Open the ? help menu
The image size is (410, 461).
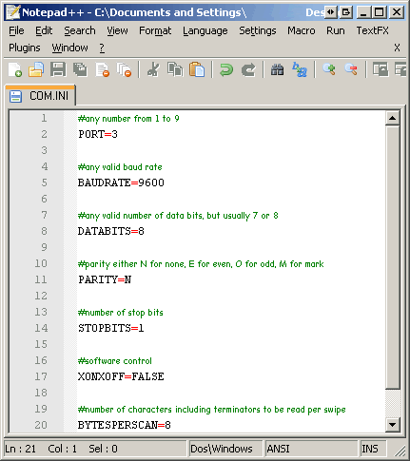click(x=102, y=48)
